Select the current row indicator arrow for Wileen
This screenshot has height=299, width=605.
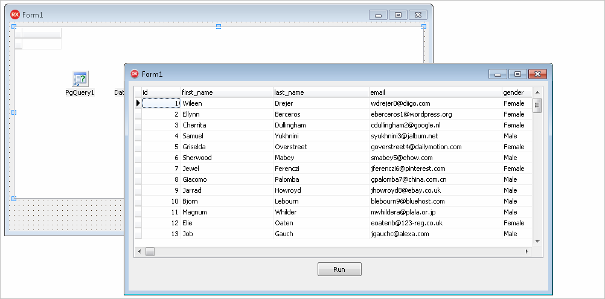click(138, 103)
